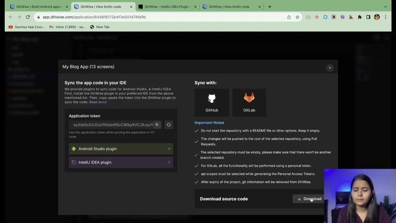Screen dimensions: 396x223
Task: Select the application token field
Action: tap(113, 125)
